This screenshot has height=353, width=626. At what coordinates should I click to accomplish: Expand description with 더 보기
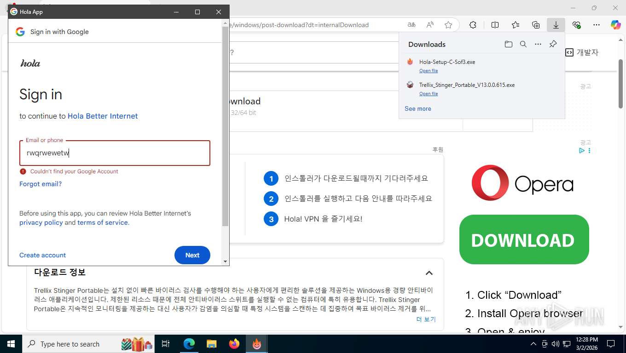pos(426,319)
